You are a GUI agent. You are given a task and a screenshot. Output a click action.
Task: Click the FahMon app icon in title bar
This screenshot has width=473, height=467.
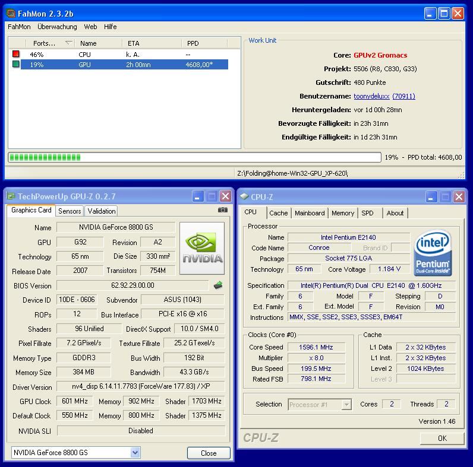point(11,13)
